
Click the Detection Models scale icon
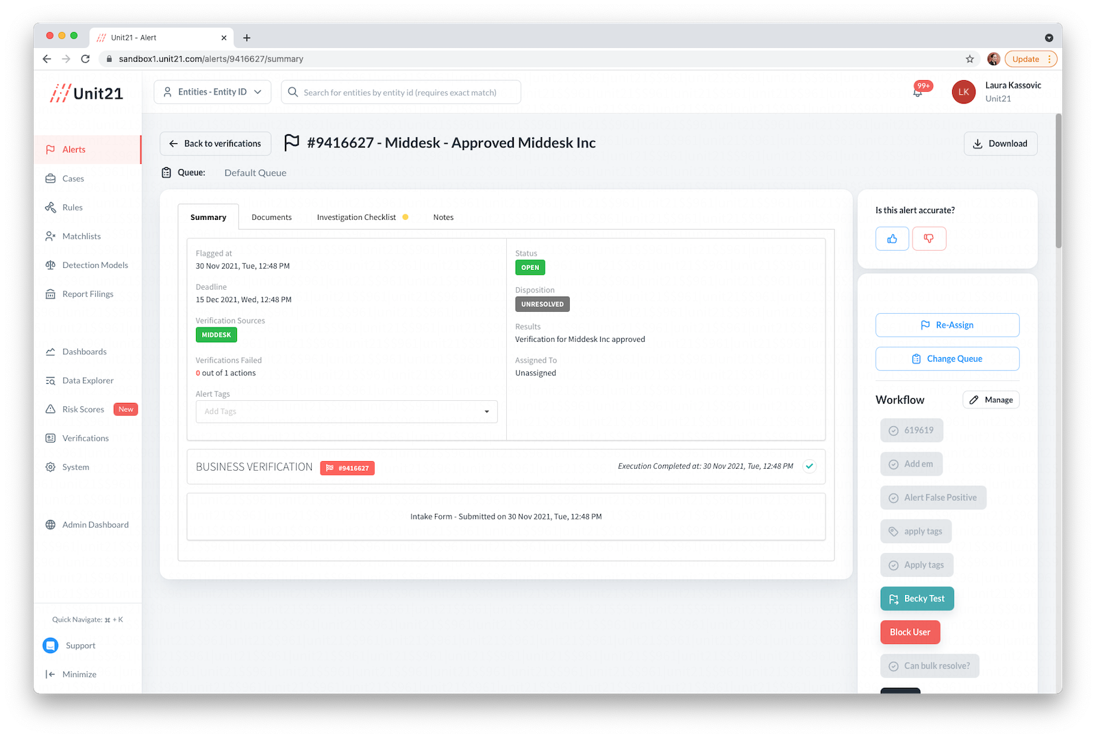click(x=50, y=265)
